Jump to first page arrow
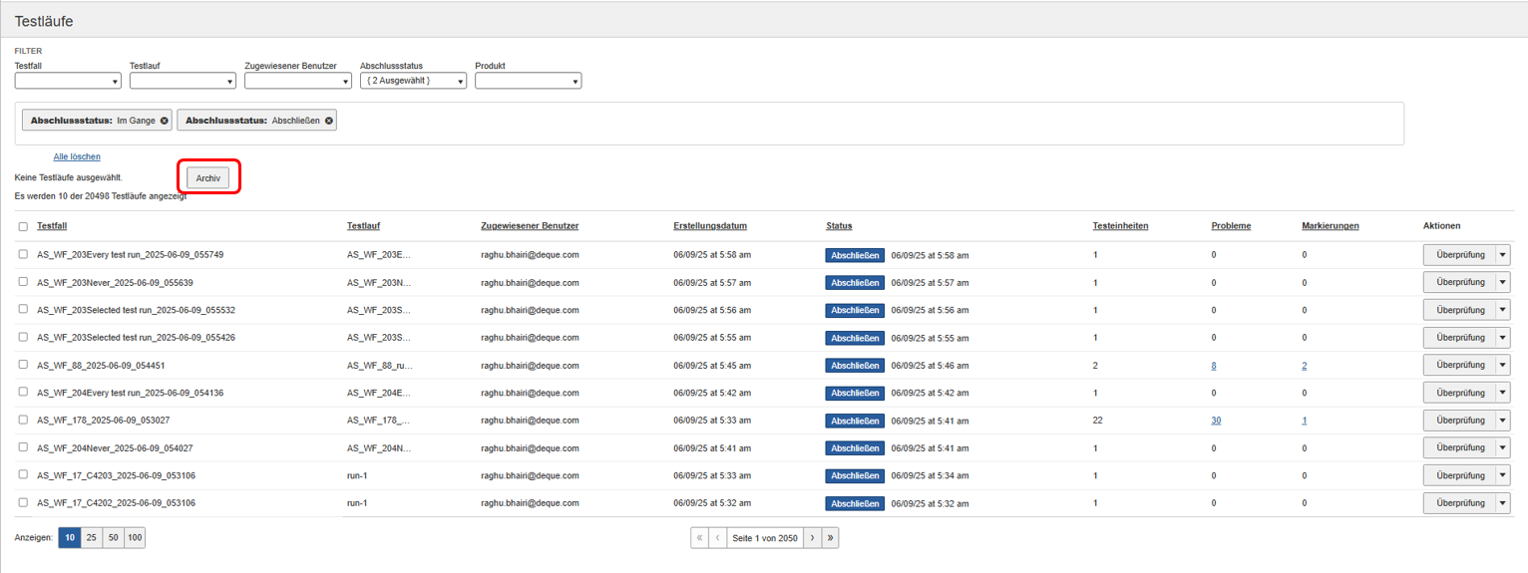Viewport: 1528px width, 573px height. pyautogui.click(x=699, y=538)
